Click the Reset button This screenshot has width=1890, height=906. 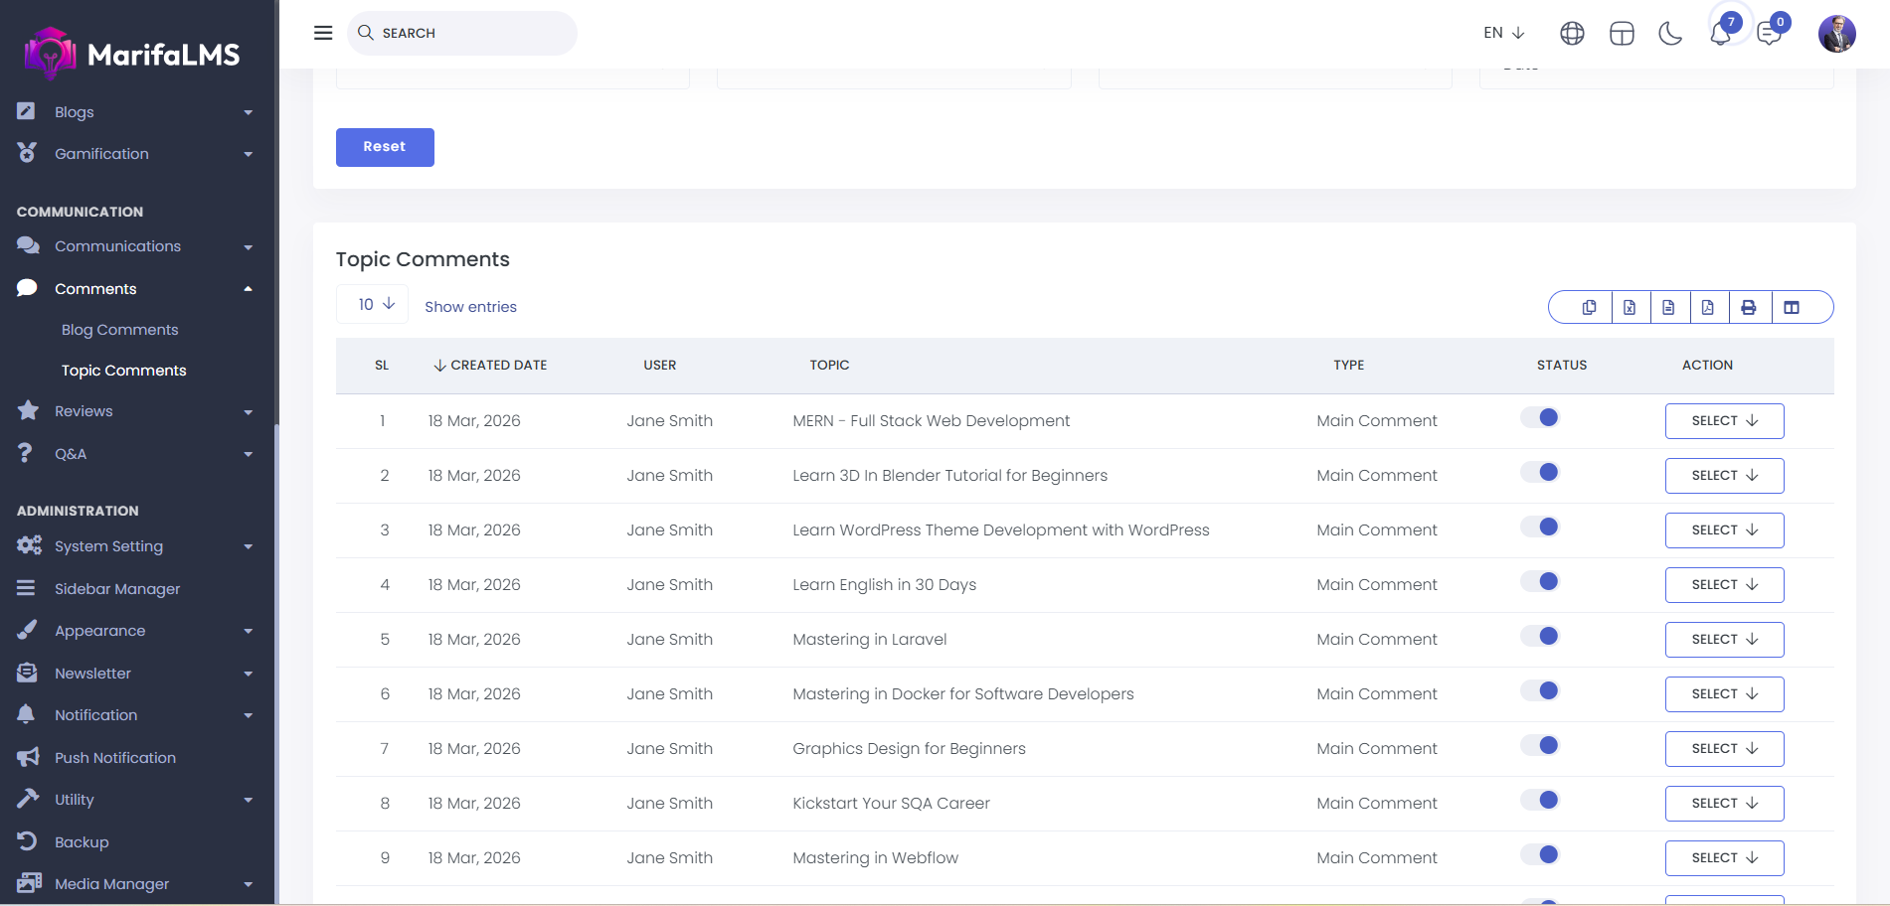[x=385, y=147]
